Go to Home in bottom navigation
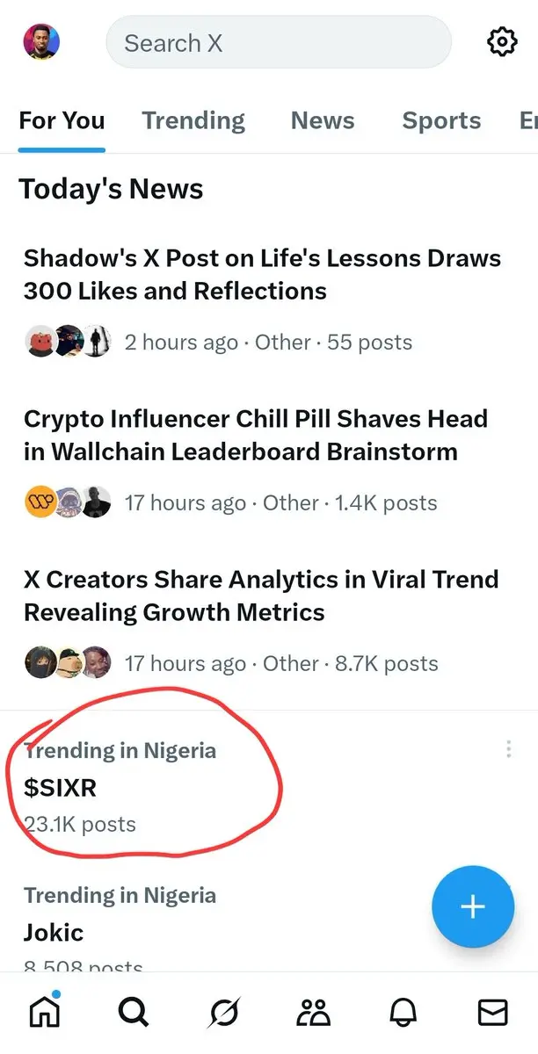Viewport: 538px width, 1054px height. 45,1013
